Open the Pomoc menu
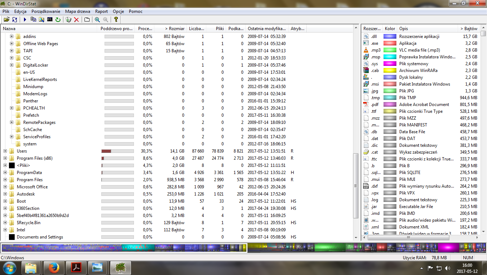Viewport: 487px width, 275px height. (136, 11)
